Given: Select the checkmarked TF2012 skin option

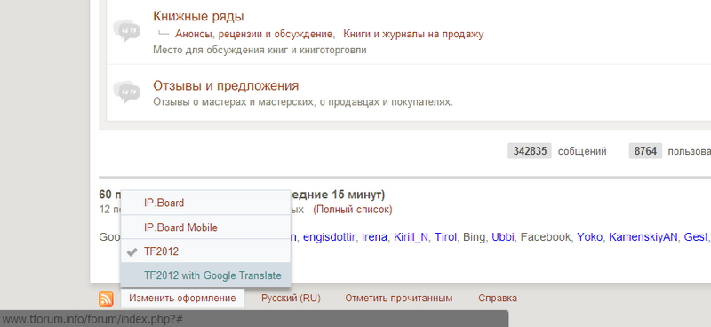Looking at the screenshot, I should coord(205,251).
